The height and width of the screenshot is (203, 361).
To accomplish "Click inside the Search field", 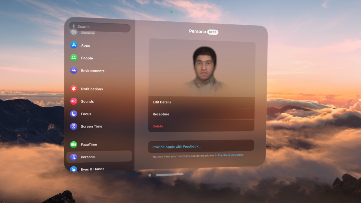I will coord(100,27).
